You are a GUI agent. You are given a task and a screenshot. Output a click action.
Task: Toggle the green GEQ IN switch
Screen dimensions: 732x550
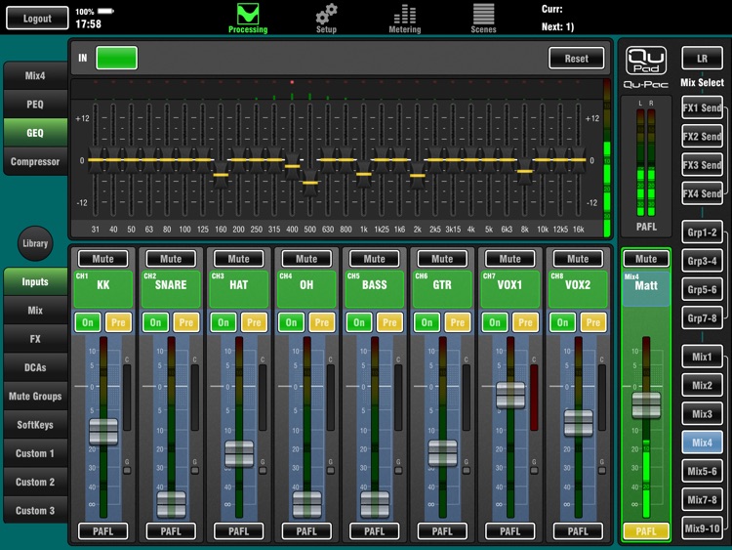(116, 58)
